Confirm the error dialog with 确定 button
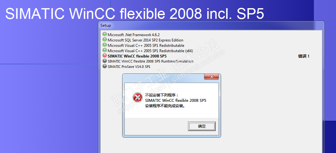This screenshot has height=153, width=336. [202, 126]
